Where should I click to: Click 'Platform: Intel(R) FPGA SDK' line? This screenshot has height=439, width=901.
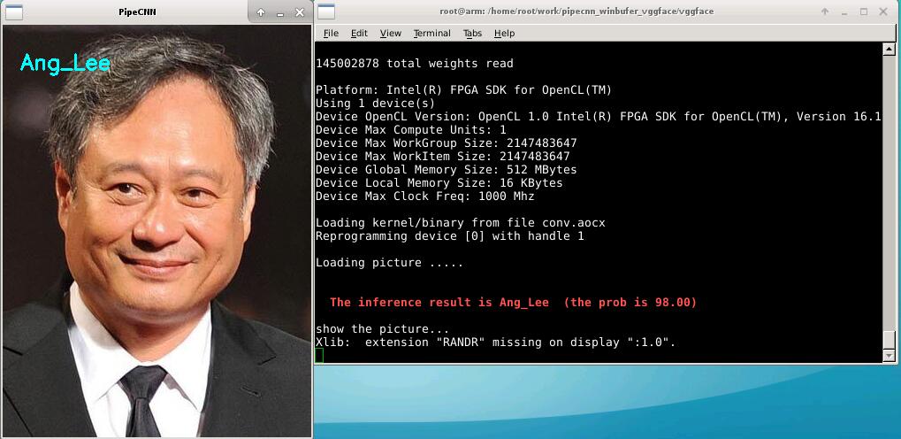tap(463, 89)
